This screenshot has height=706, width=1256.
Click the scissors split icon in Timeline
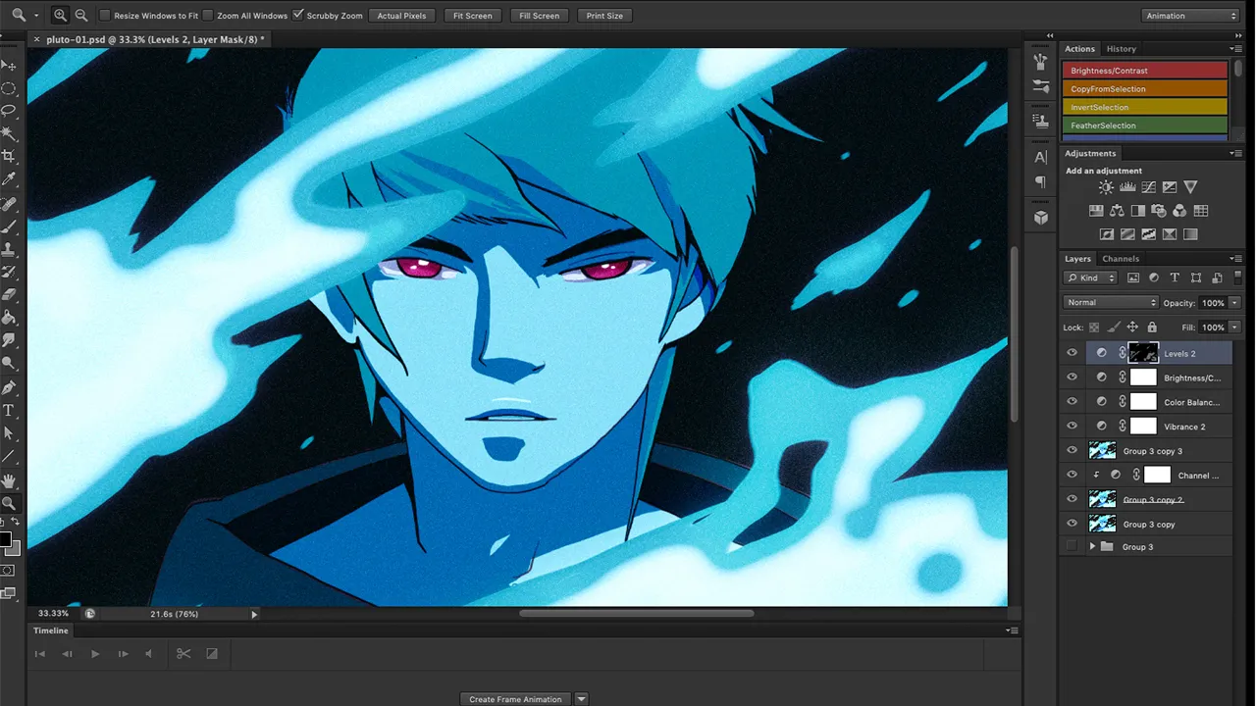pos(183,653)
